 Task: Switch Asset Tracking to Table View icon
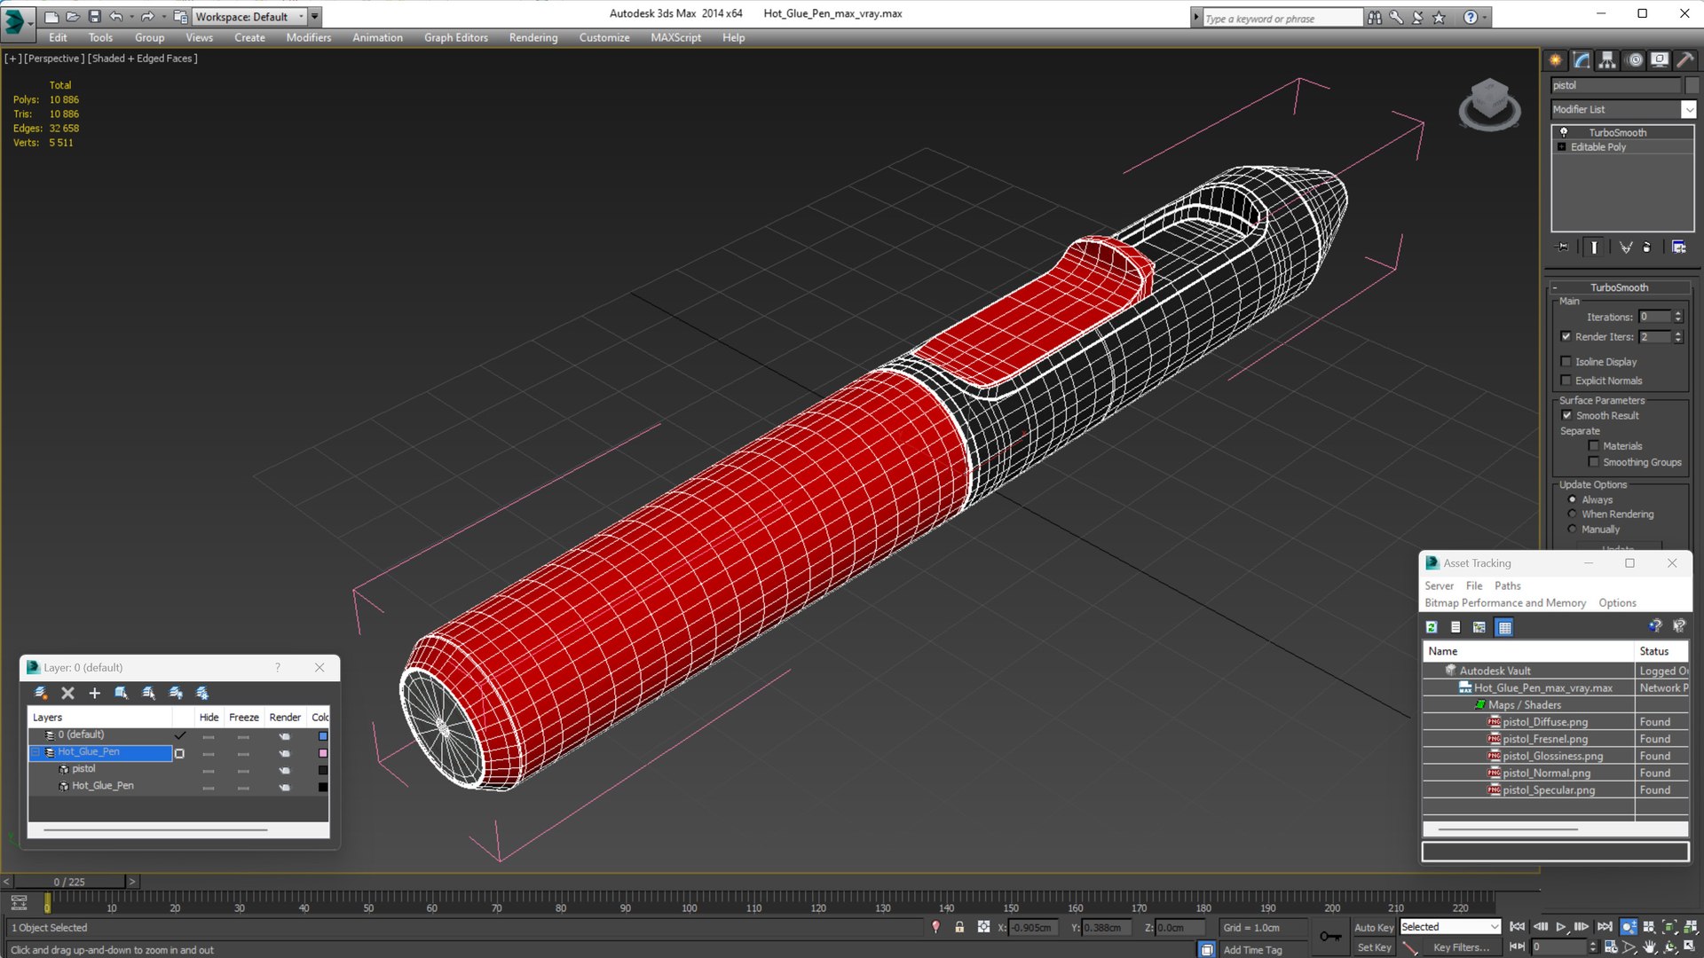coord(1504,627)
